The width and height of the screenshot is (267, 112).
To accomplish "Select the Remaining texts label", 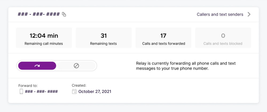I will point(104,44).
